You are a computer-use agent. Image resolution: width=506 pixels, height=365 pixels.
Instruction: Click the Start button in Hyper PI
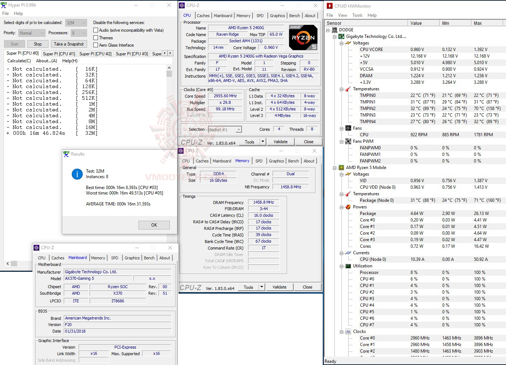15,44
